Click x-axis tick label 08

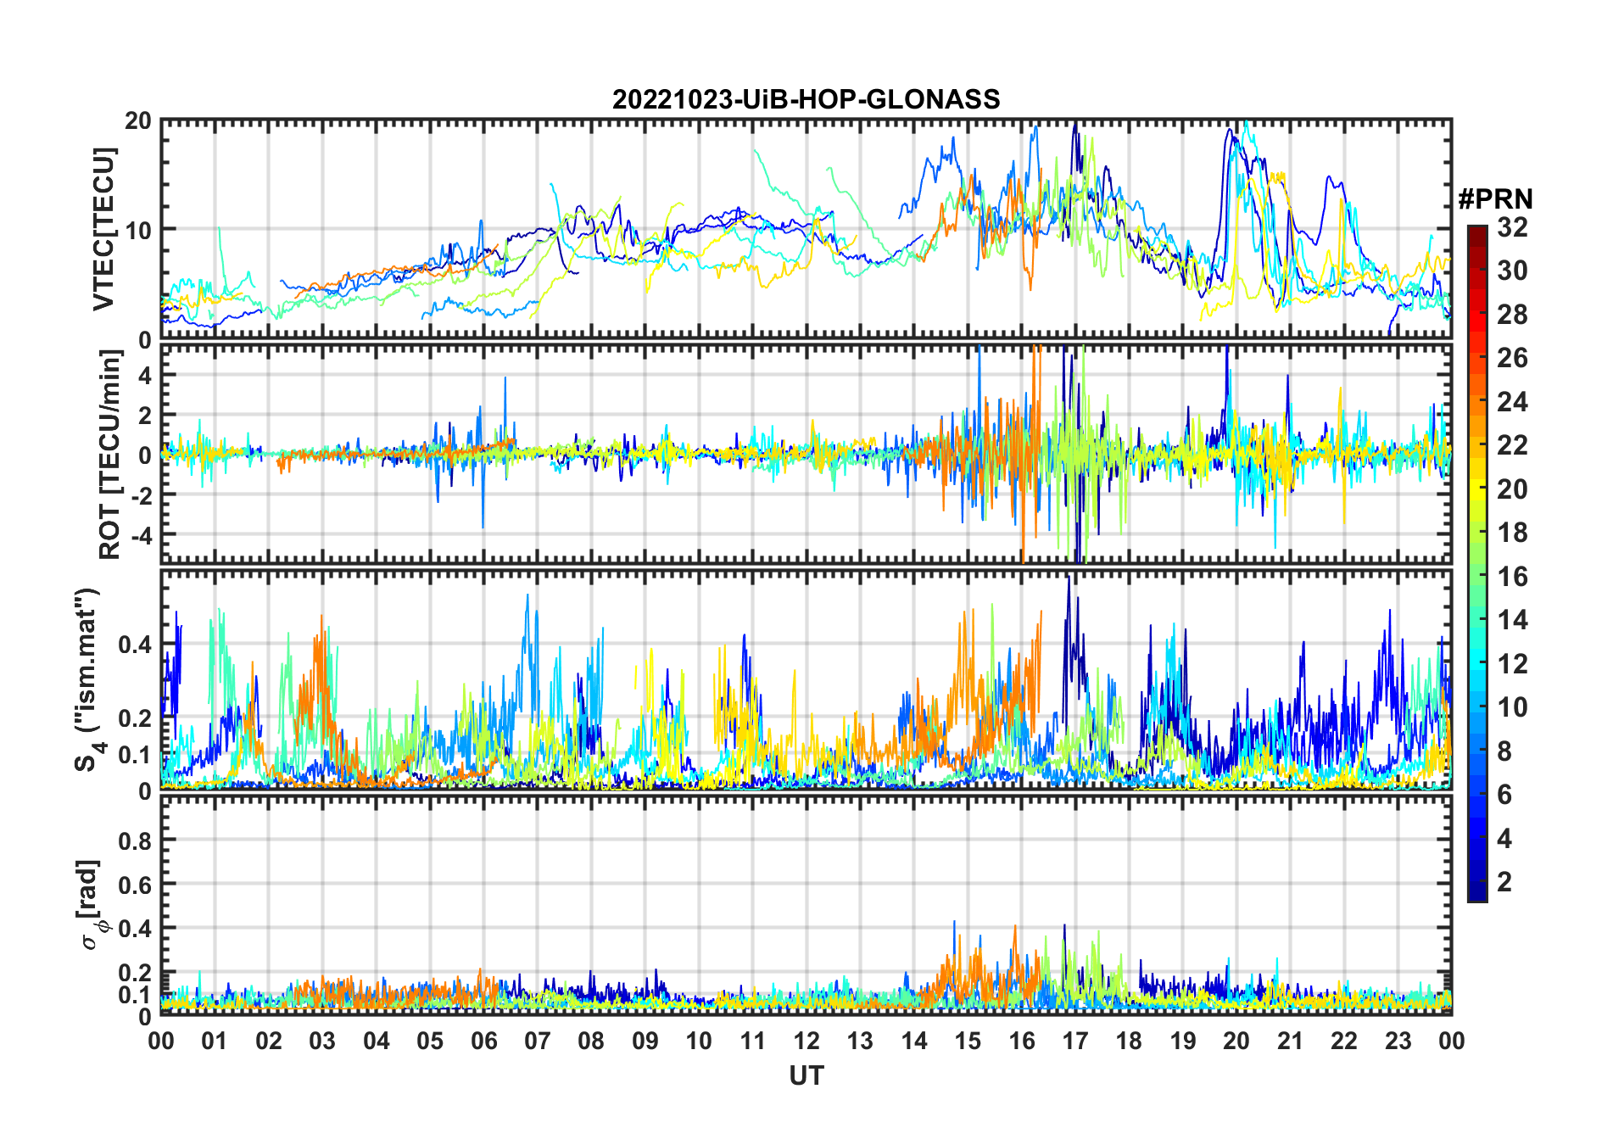[x=591, y=1041]
